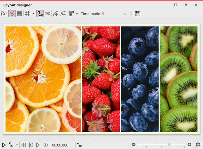Click the align objects icon
The width and height of the screenshot is (203, 149).
[x=71, y=13]
